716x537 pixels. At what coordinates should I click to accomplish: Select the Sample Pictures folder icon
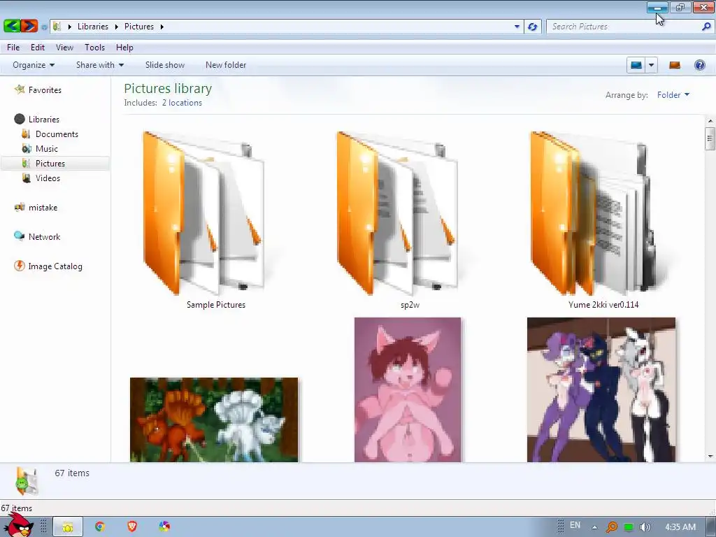coord(204,213)
